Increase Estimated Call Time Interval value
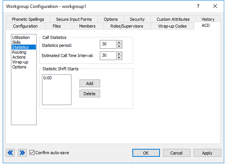Viewport: 228px width, 167px height. [119, 54]
